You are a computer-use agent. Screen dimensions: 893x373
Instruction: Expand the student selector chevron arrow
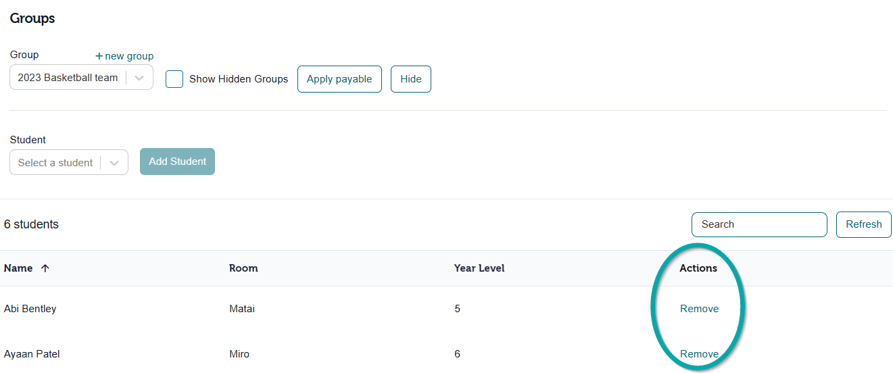tap(114, 163)
